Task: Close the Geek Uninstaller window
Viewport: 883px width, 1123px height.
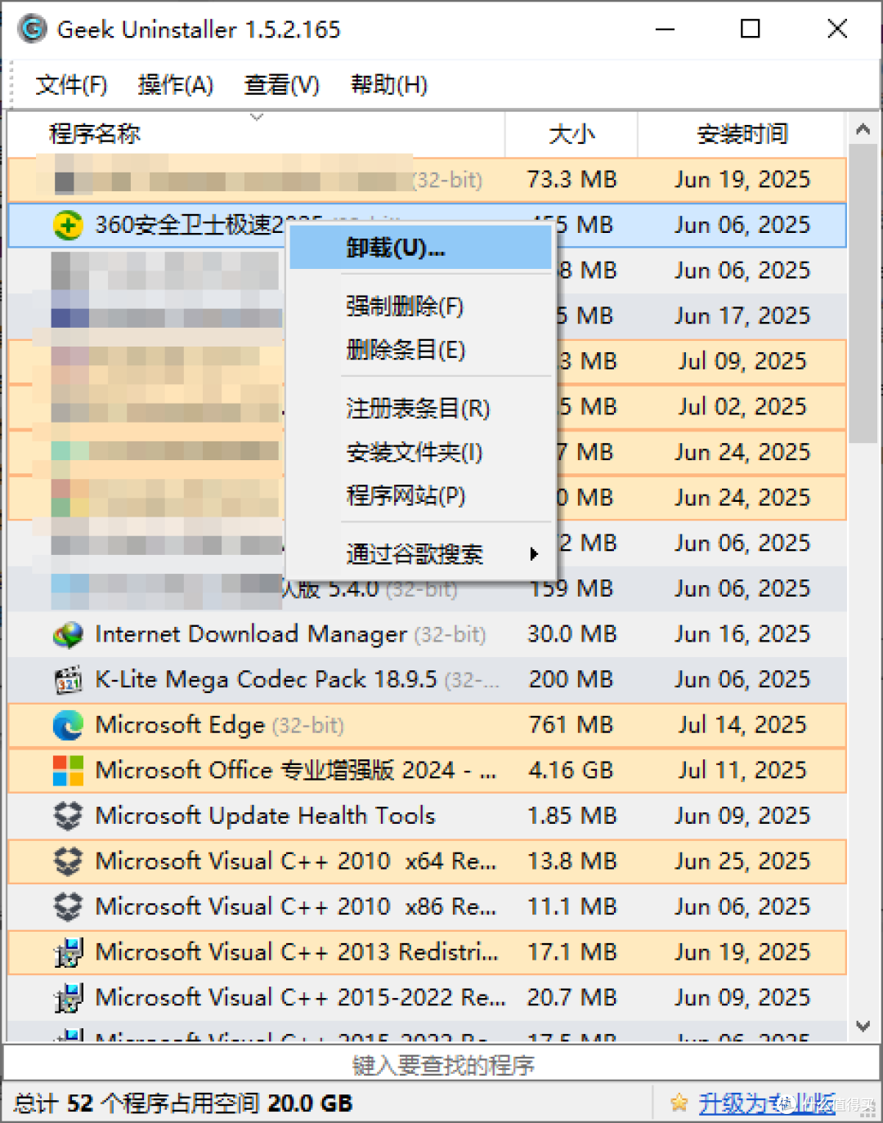Action: [837, 29]
